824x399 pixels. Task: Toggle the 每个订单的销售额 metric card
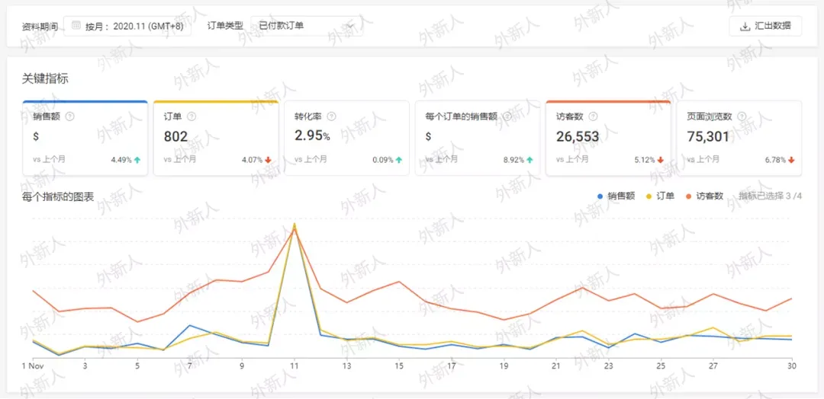click(477, 138)
